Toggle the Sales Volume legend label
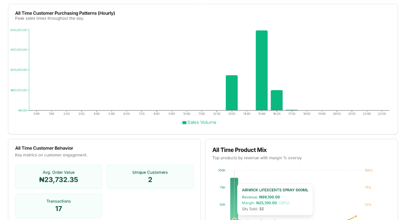The height and width of the screenshot is (220, 407). [202, 123]
